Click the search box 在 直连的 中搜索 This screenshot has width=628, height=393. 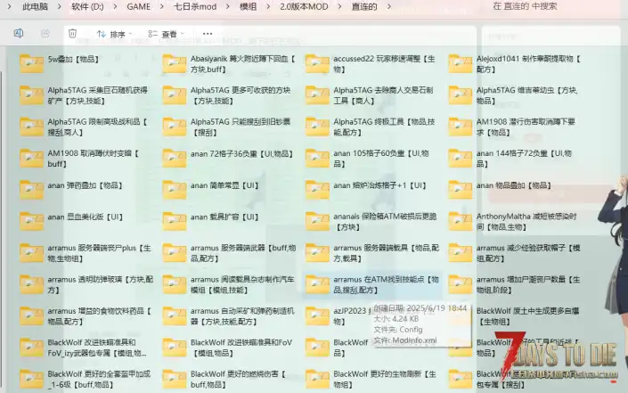[525, 6]
